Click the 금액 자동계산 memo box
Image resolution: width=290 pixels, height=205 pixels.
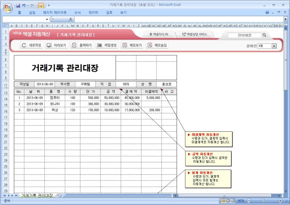[x=208, y=159]
